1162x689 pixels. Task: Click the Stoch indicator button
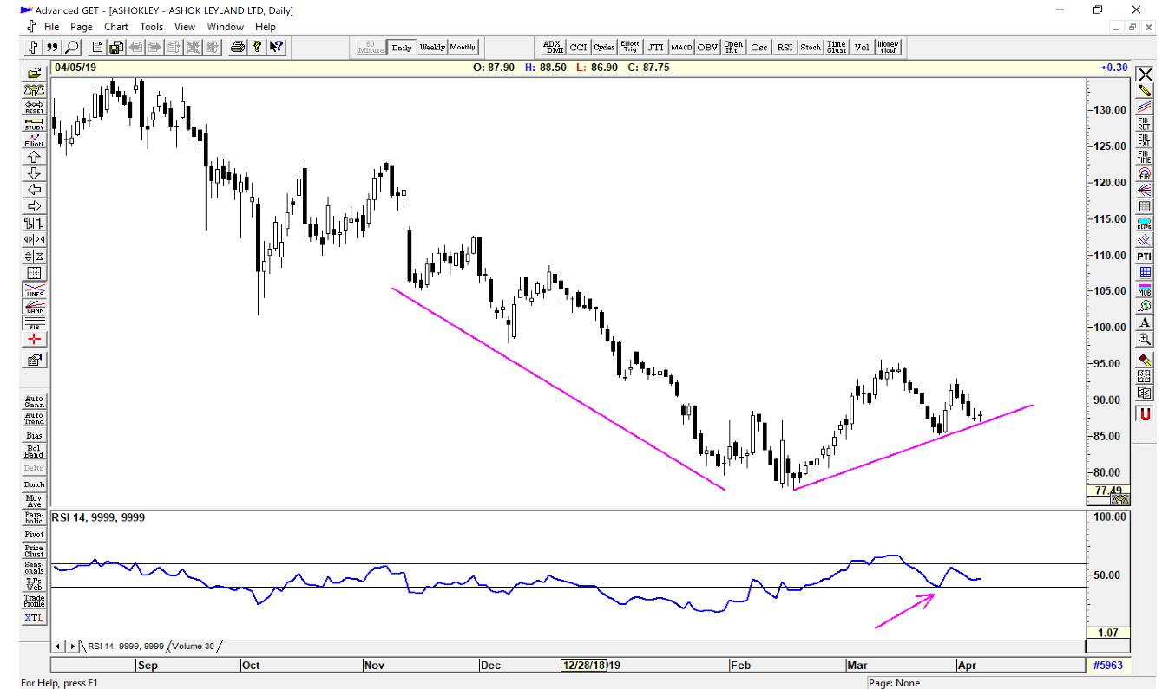[x=811, y=47]
